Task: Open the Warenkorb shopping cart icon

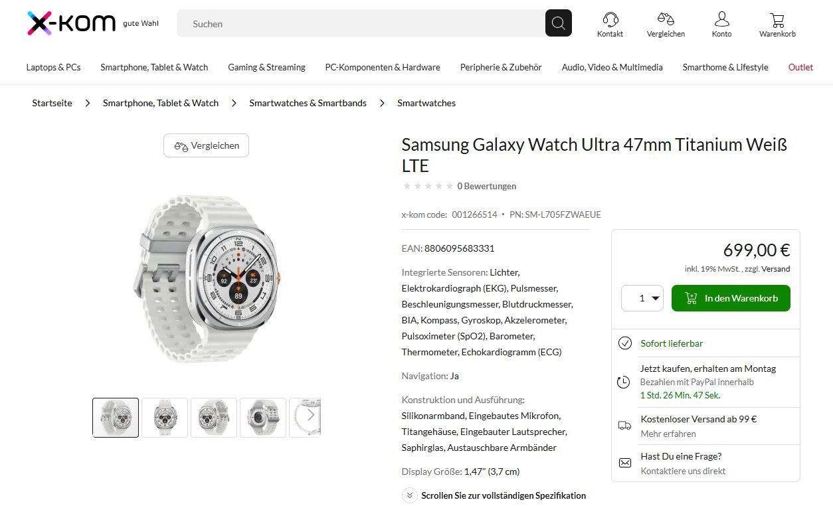Action: coord(777,20)
